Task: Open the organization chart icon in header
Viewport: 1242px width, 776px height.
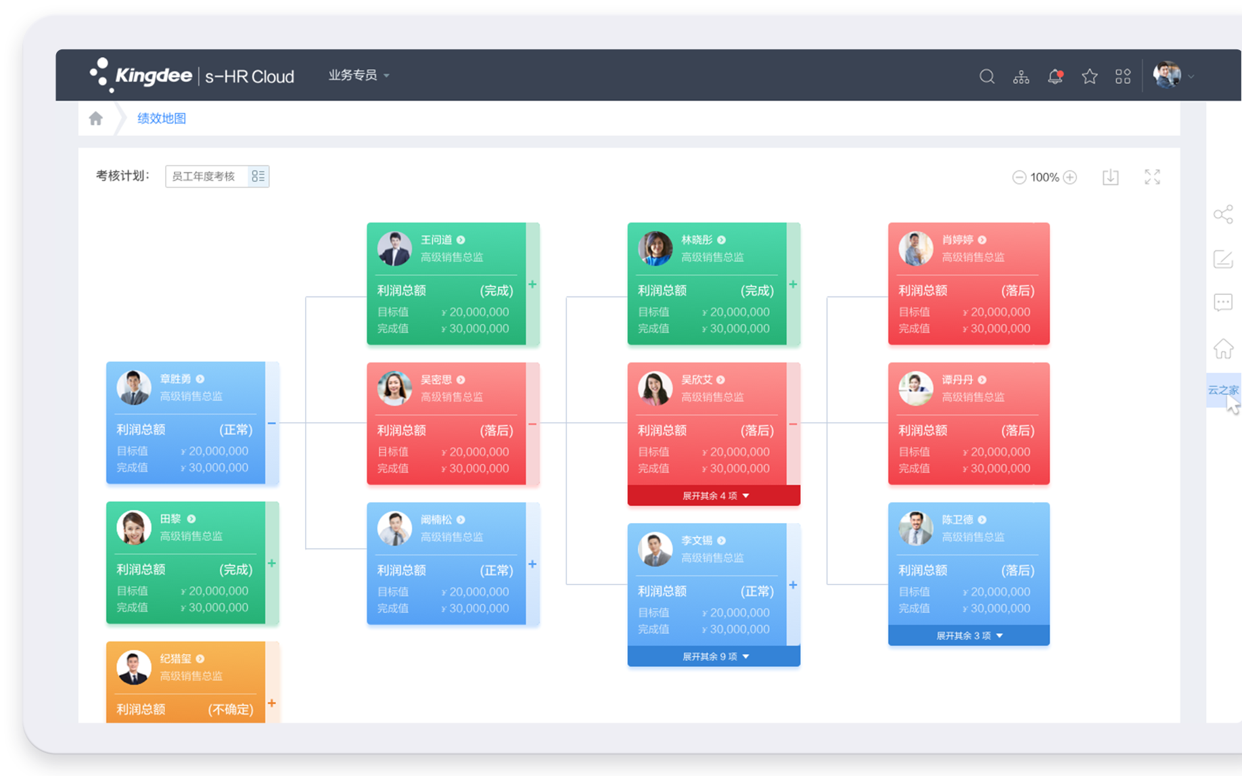Action: click(x=1021, y=77)
